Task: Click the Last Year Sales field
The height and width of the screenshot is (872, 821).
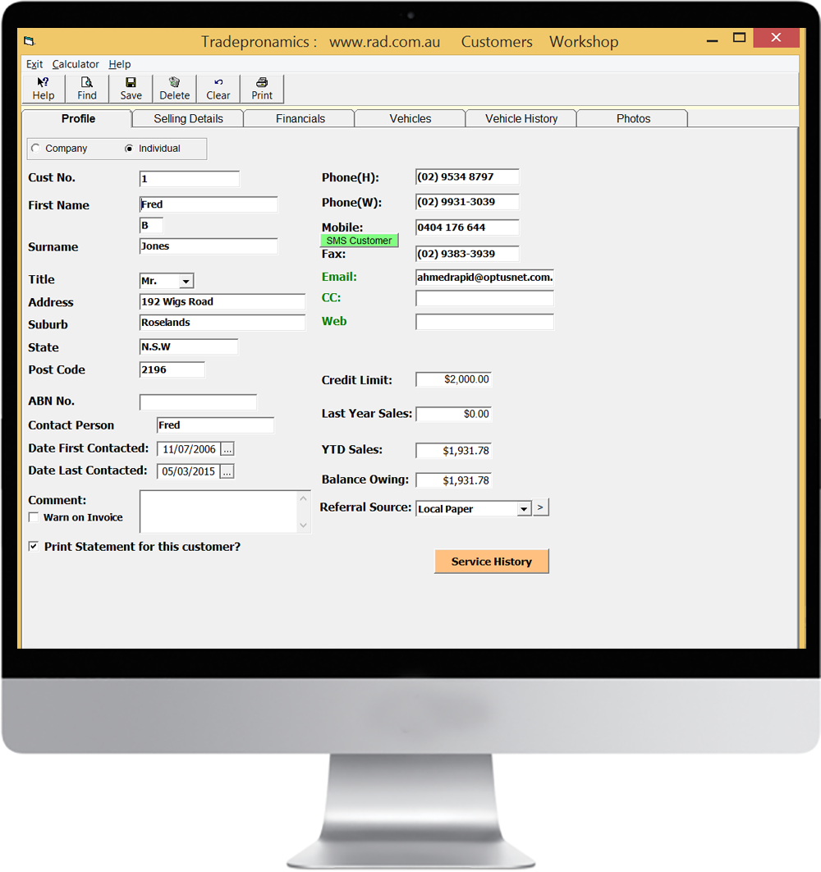Action: (x=453, y=414)
